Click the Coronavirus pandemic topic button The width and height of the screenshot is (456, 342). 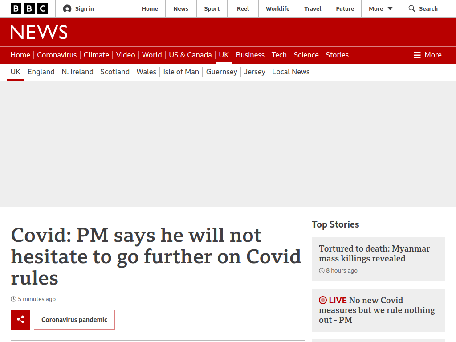[x=74, y=320]
